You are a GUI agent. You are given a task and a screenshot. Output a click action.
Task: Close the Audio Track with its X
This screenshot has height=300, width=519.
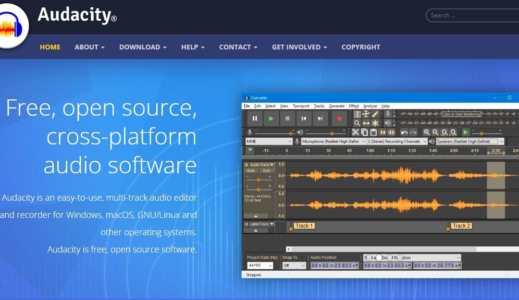(246, 165)
